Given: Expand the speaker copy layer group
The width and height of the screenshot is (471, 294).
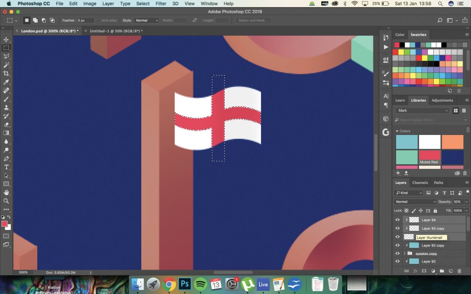Looking at the screenshot, I should click(x=405, y=254).
